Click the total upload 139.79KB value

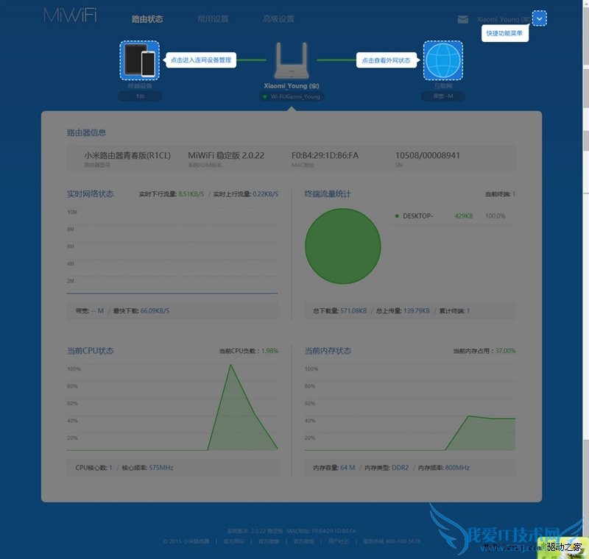coord(416,310)
